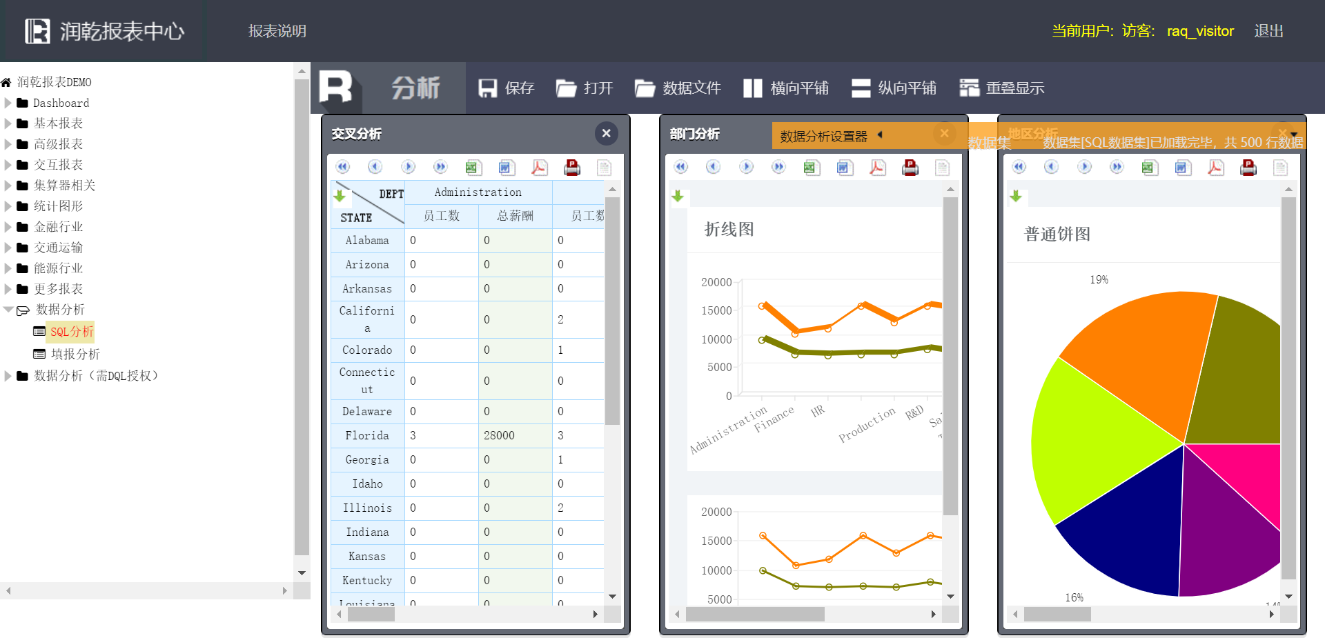Viewport: 1325px width, 638px height.
Task: Click the 润乾报表DEMO tree root
Action: click(x=55, y=82)
